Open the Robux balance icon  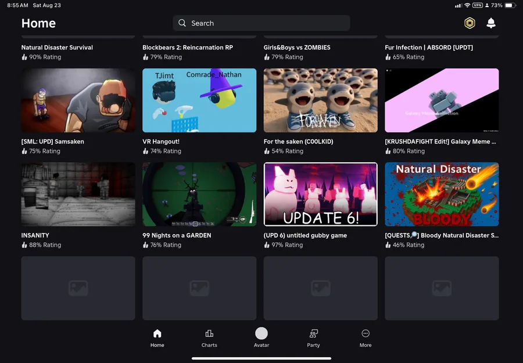tap(470, 23)
